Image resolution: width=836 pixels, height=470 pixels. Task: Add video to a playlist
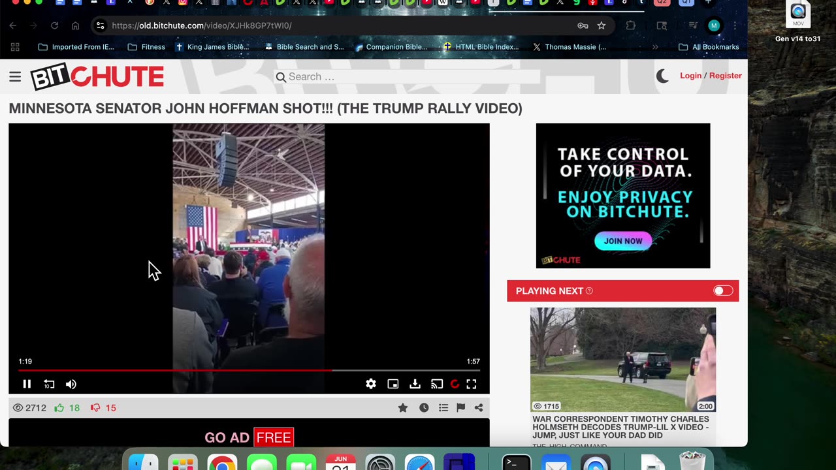coord(443,408)
